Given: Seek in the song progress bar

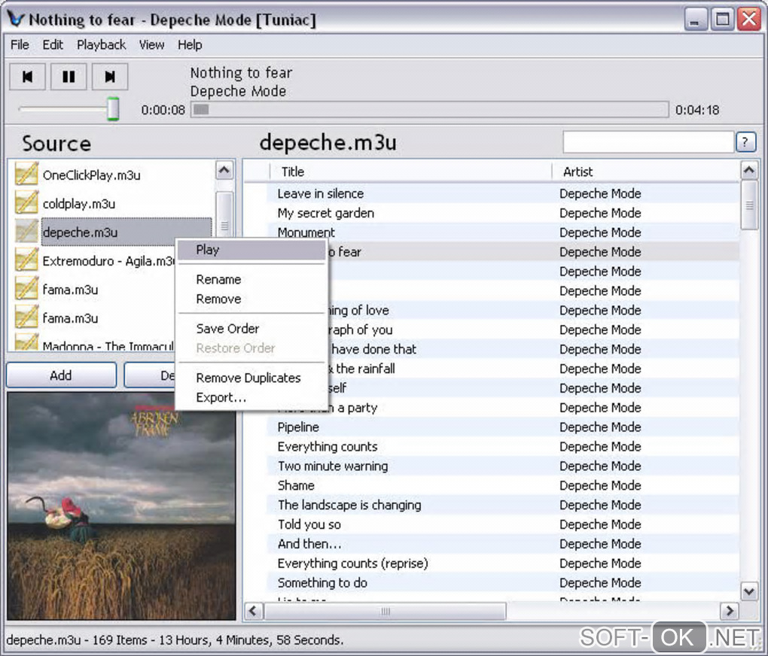Looking at the screenshot, I should 429,110.
